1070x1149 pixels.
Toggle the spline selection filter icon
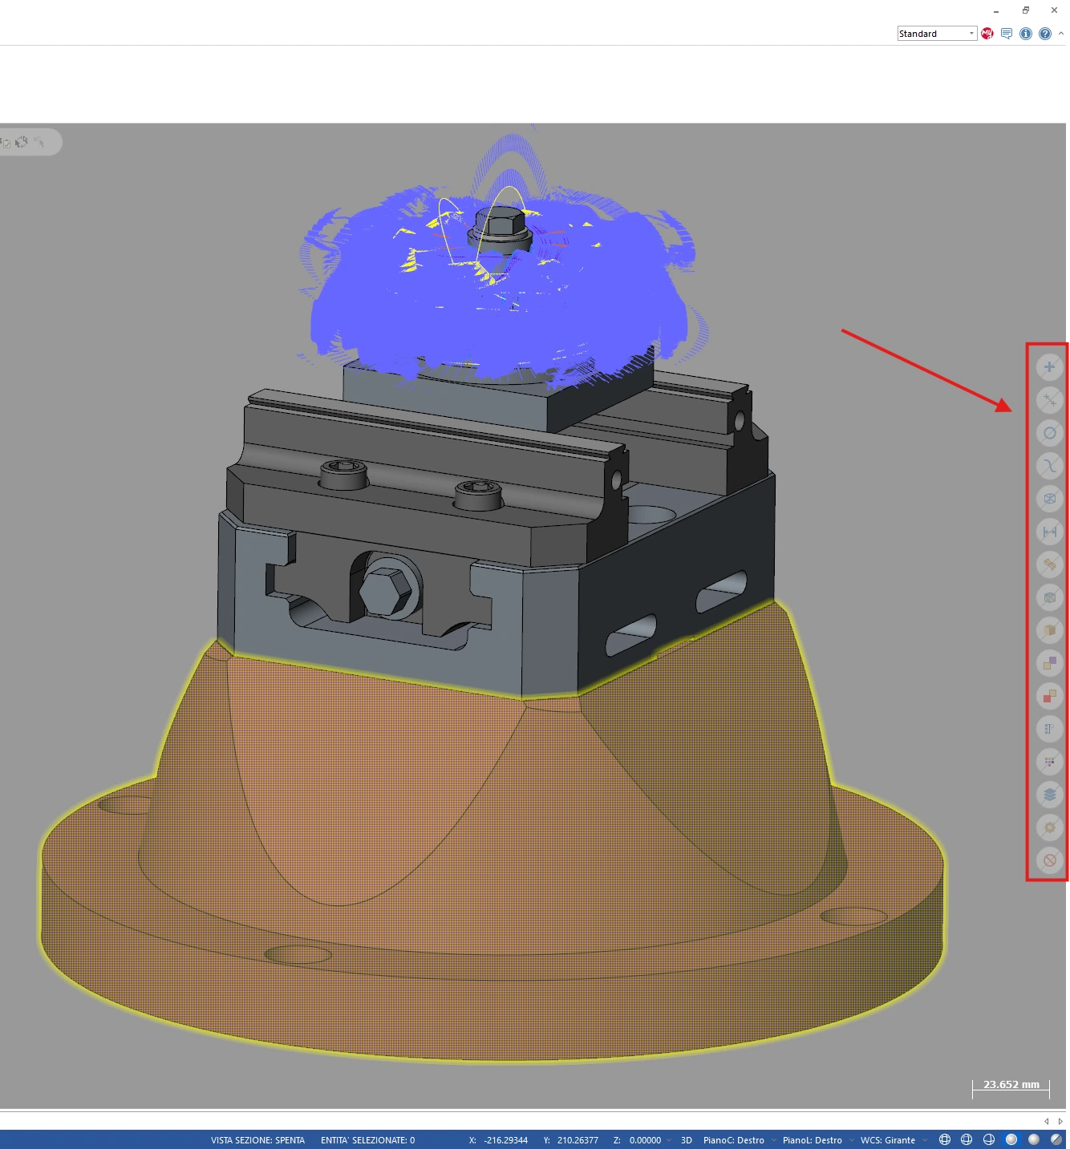[1049, 466]
